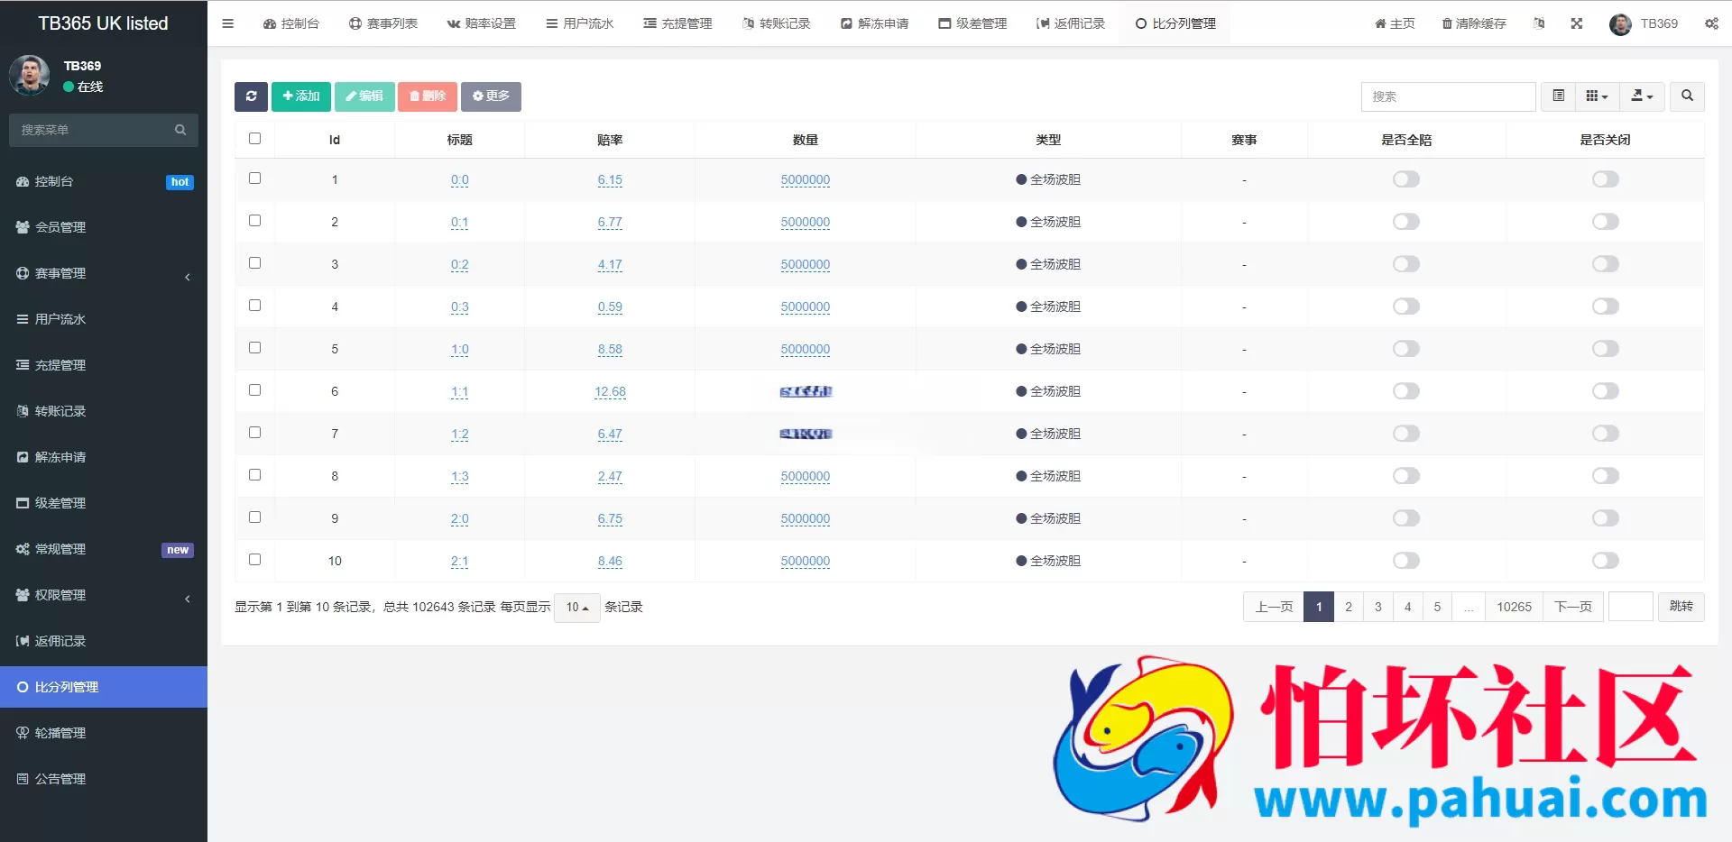Click the 编辑 edit button
This screenshot has height=842, width=1732.
364,96
